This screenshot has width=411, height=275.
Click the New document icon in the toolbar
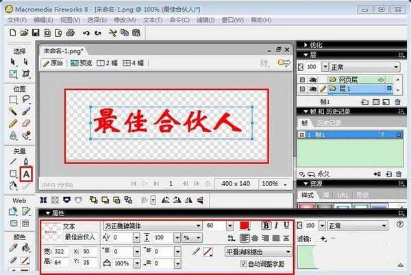(13, 33)
